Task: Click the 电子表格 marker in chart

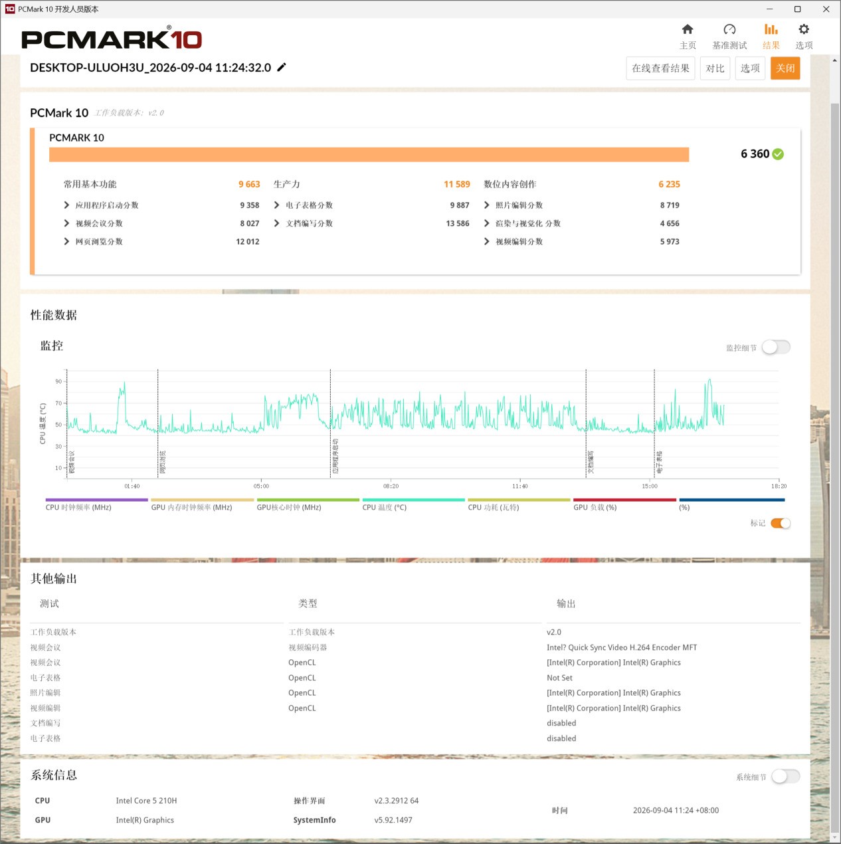Action: [x=660, y=462]
